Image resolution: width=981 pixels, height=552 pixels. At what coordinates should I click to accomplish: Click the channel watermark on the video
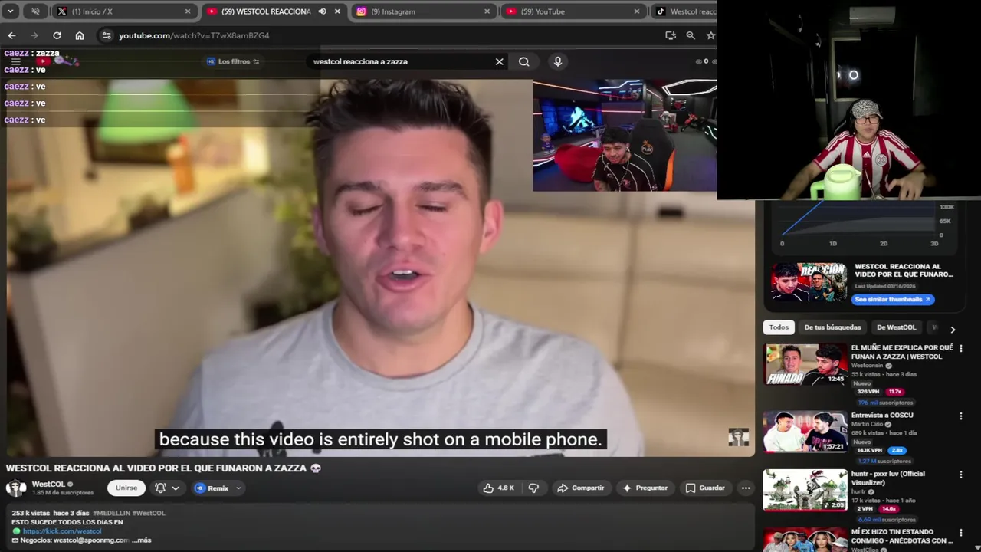point(738,437)
